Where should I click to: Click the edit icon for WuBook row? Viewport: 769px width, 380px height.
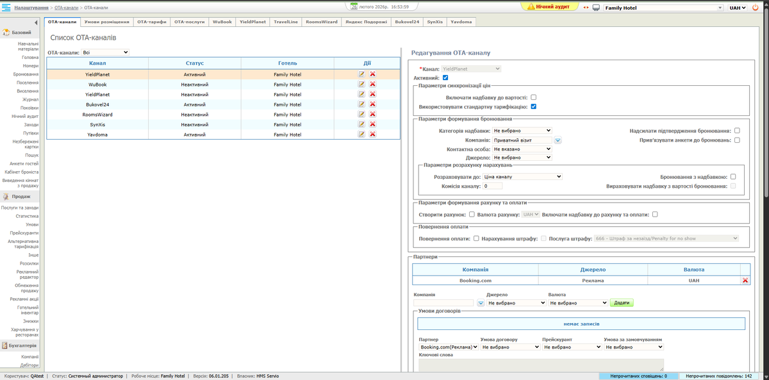(x=361, y=85)
